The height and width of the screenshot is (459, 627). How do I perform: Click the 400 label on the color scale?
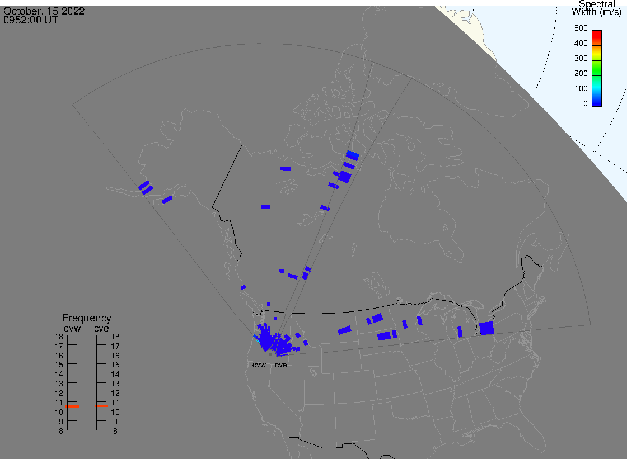click(x=581, y=43)
